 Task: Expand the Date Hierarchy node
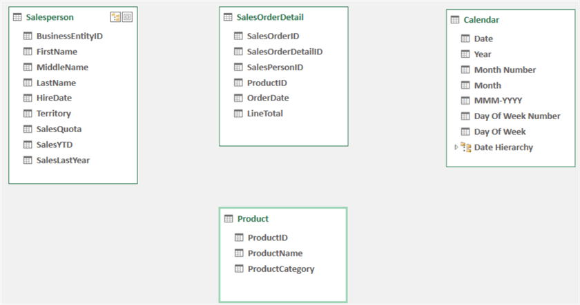click(455, 147)
